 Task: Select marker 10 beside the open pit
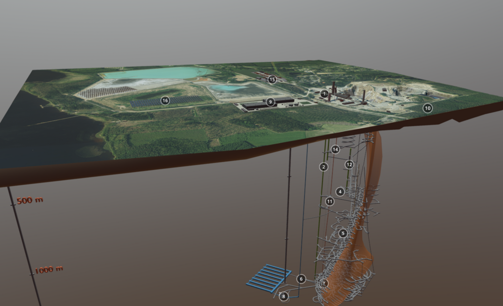pyautogui.click(x=427, y=108)
